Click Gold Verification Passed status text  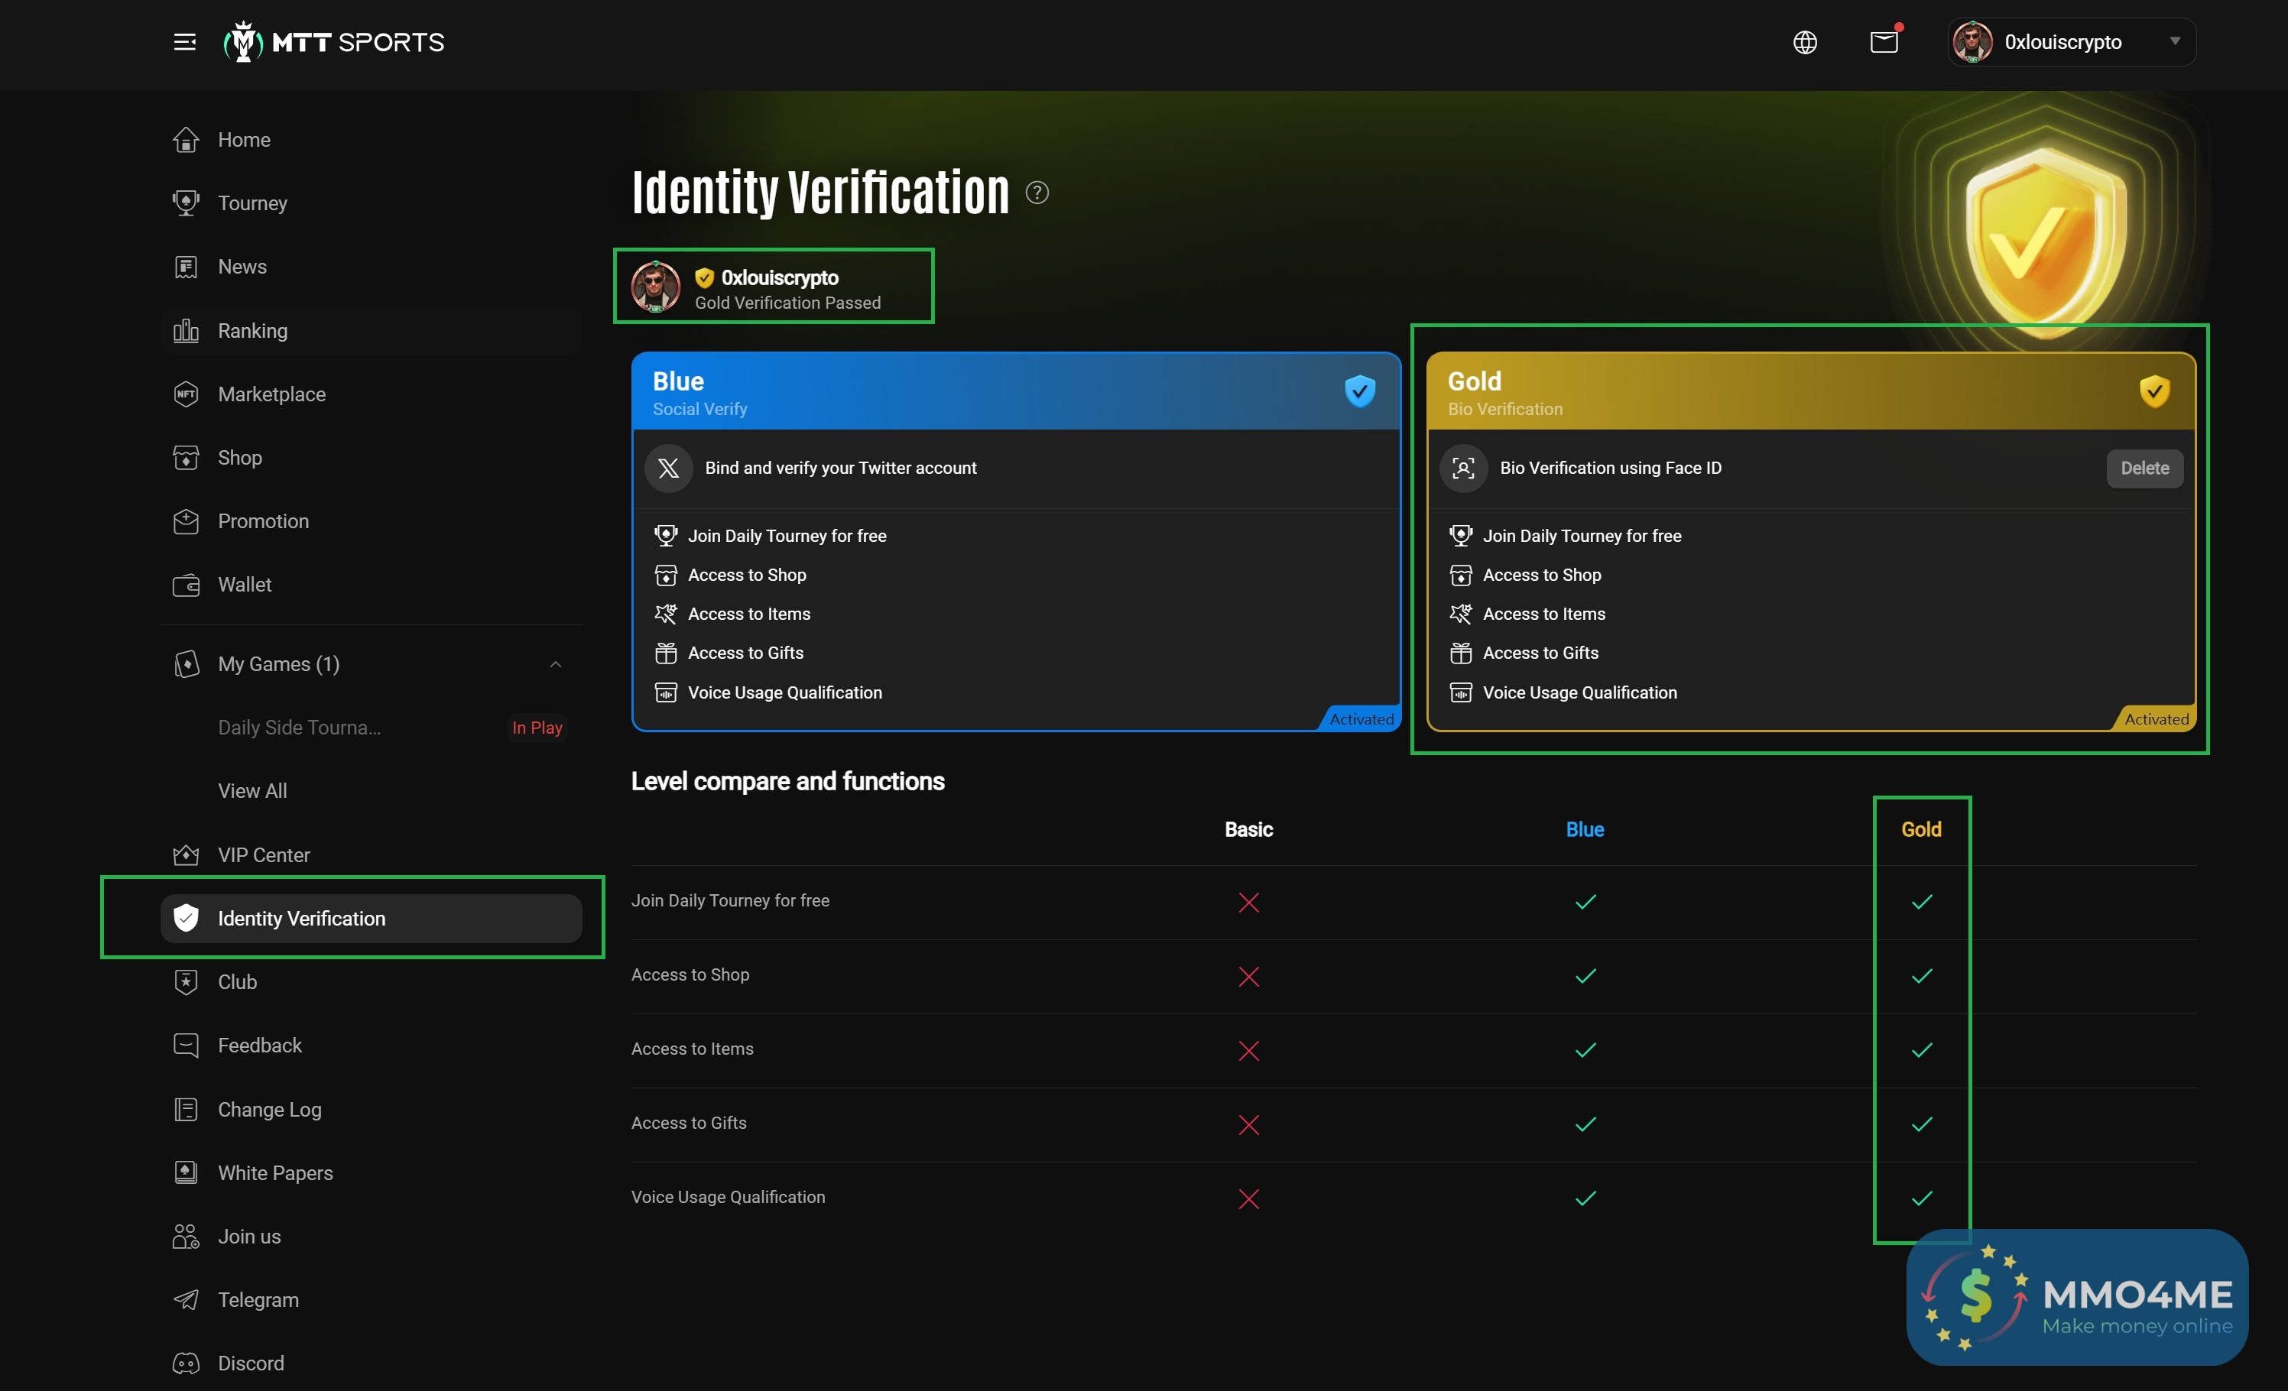787,303
